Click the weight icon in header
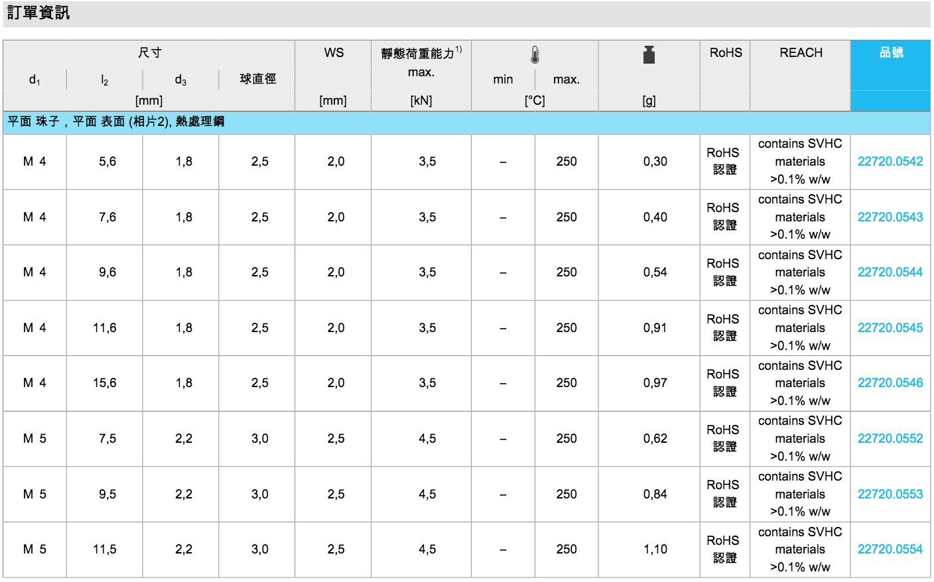The image size is (934, 582). coord(649,55)
